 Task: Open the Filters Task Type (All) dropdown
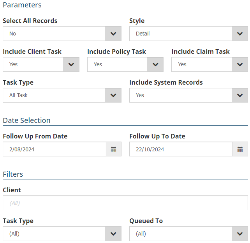pos(54,234)
